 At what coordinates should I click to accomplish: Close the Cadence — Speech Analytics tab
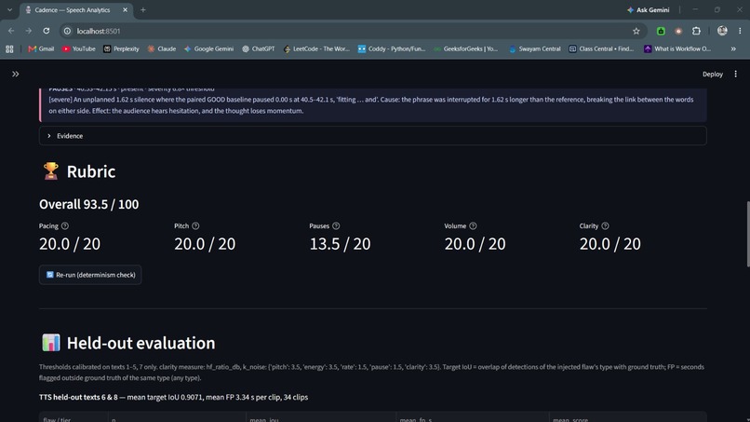tap(126, 9)
